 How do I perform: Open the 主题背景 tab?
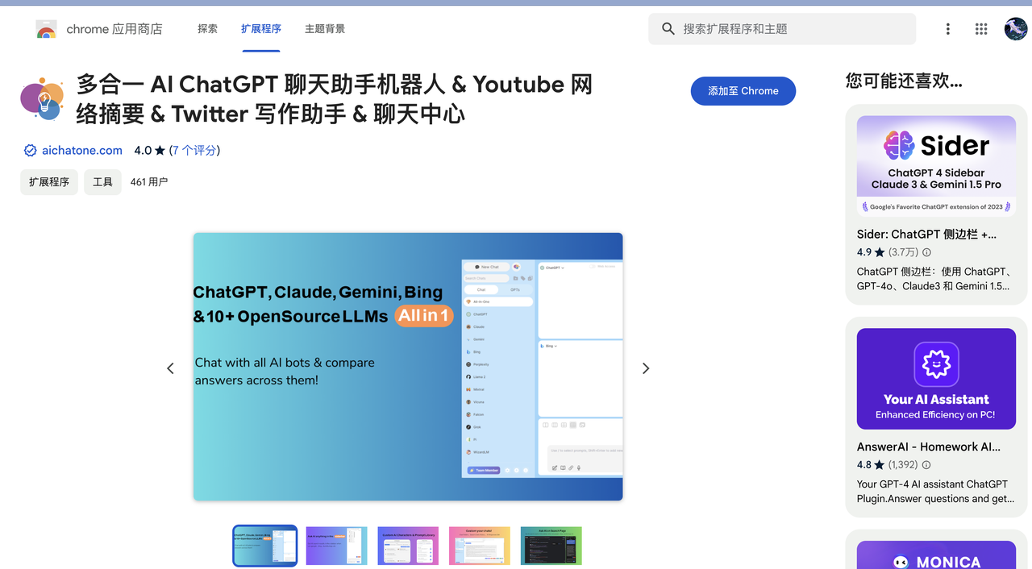[325, 29]
